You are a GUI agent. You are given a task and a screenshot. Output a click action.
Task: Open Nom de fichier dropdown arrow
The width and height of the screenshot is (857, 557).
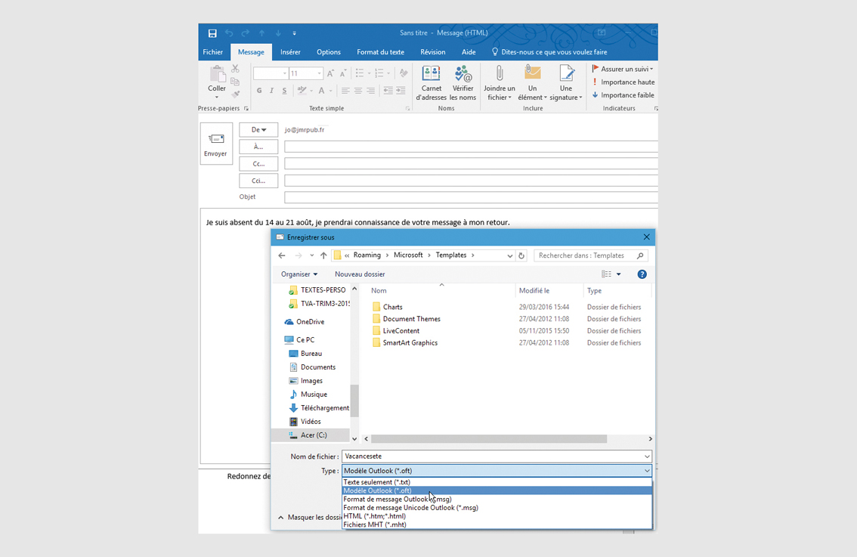coord(647,456)
